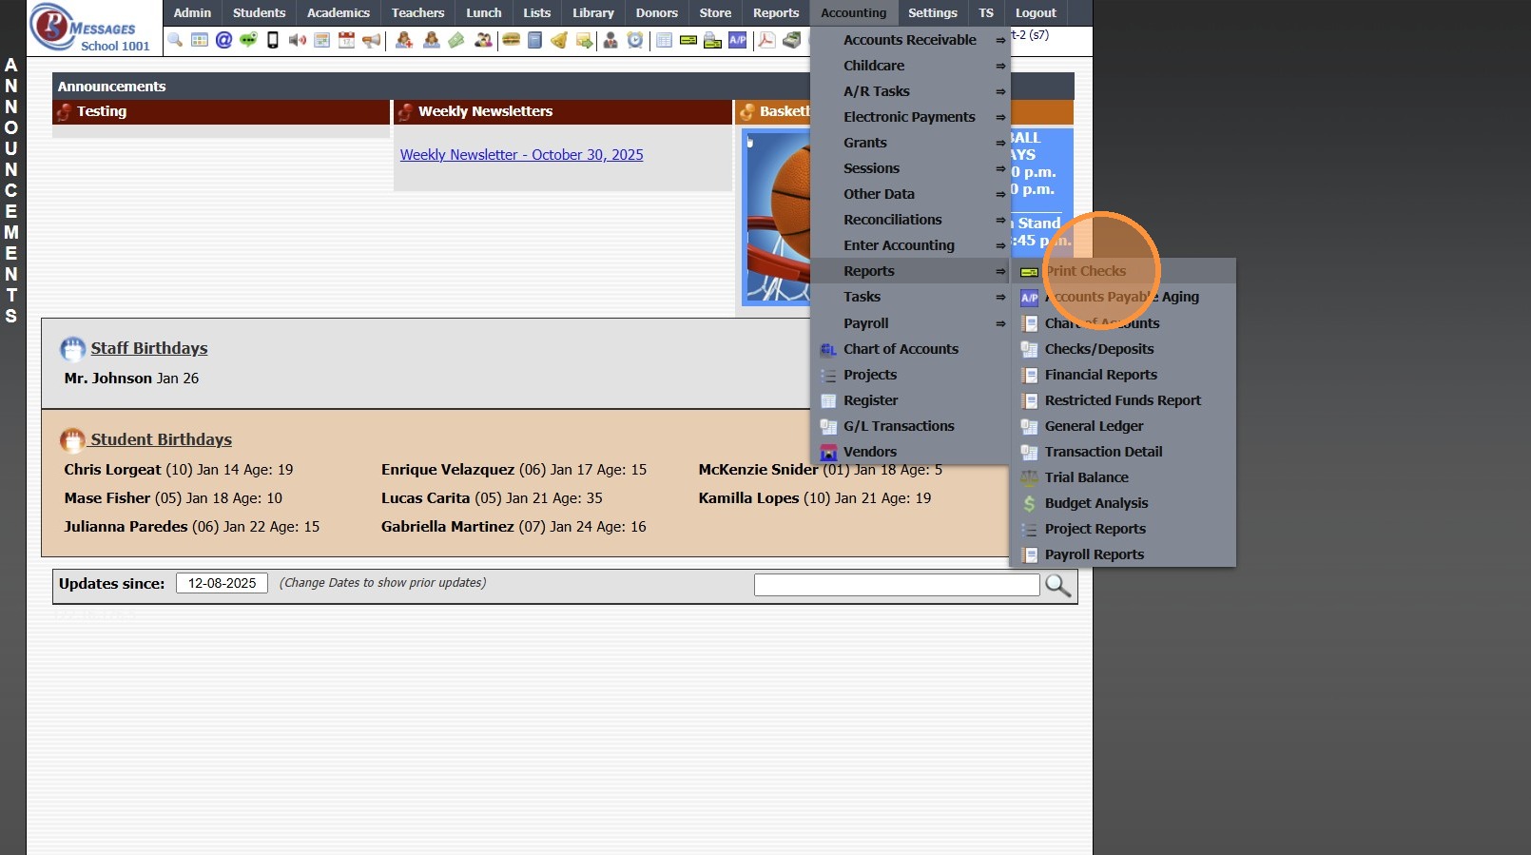Image resolution: width=1531 pixels, height=855 pixels.
Task: Click the Student Birthdays link
Action: coord(161,439)
